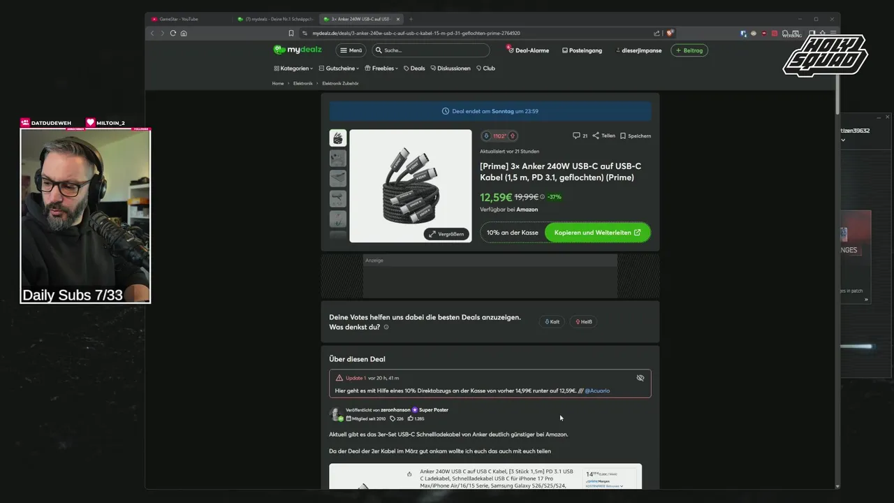This screenshot has width=894, height=503.
Task: Open the Posteingang inbox
Action: point(582,50)
